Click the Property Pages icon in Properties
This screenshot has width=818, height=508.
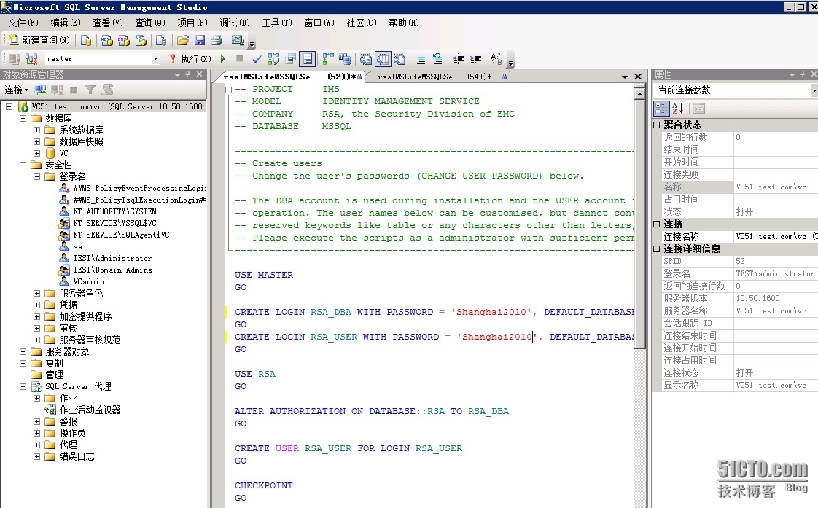pos(699,109)
